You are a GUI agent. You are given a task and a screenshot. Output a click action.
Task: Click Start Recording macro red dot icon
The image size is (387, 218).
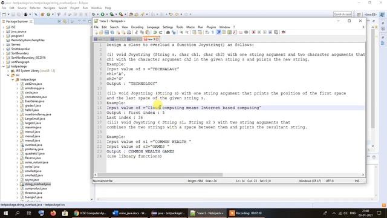[253, 32]
